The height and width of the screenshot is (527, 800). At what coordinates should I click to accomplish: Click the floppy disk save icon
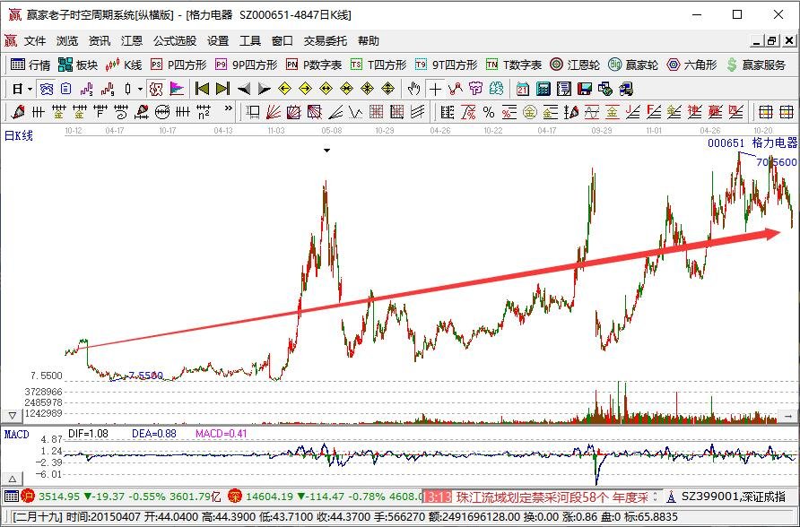click(x=585, y=90)
